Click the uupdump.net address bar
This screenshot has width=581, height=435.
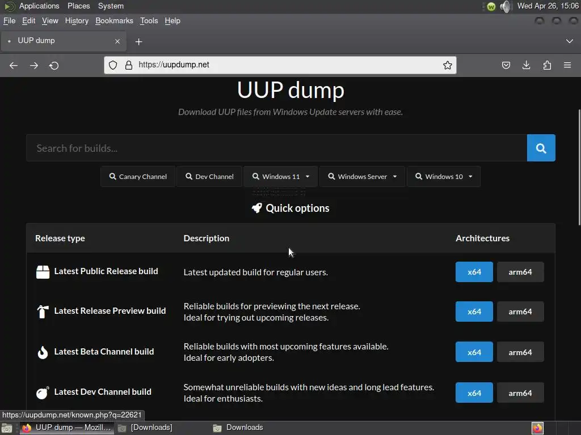[280, 65]
